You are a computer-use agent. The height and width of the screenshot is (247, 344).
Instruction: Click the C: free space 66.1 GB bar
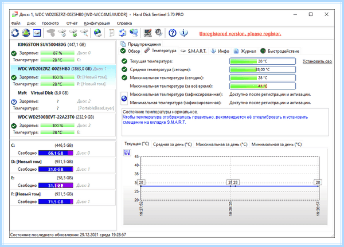pyautogui.click(x=56, y=153)
